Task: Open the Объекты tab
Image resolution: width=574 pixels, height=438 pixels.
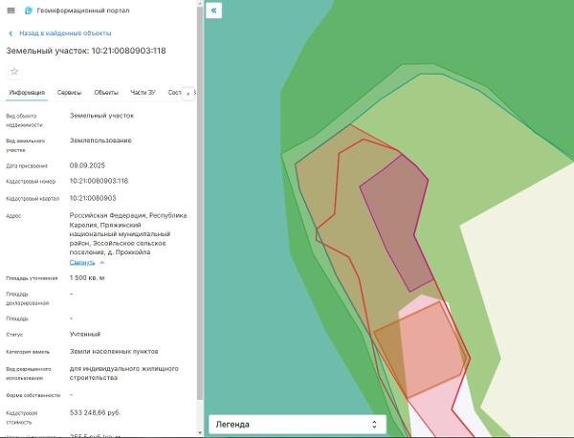Action: pyautogui.click(x=106, y=93)
